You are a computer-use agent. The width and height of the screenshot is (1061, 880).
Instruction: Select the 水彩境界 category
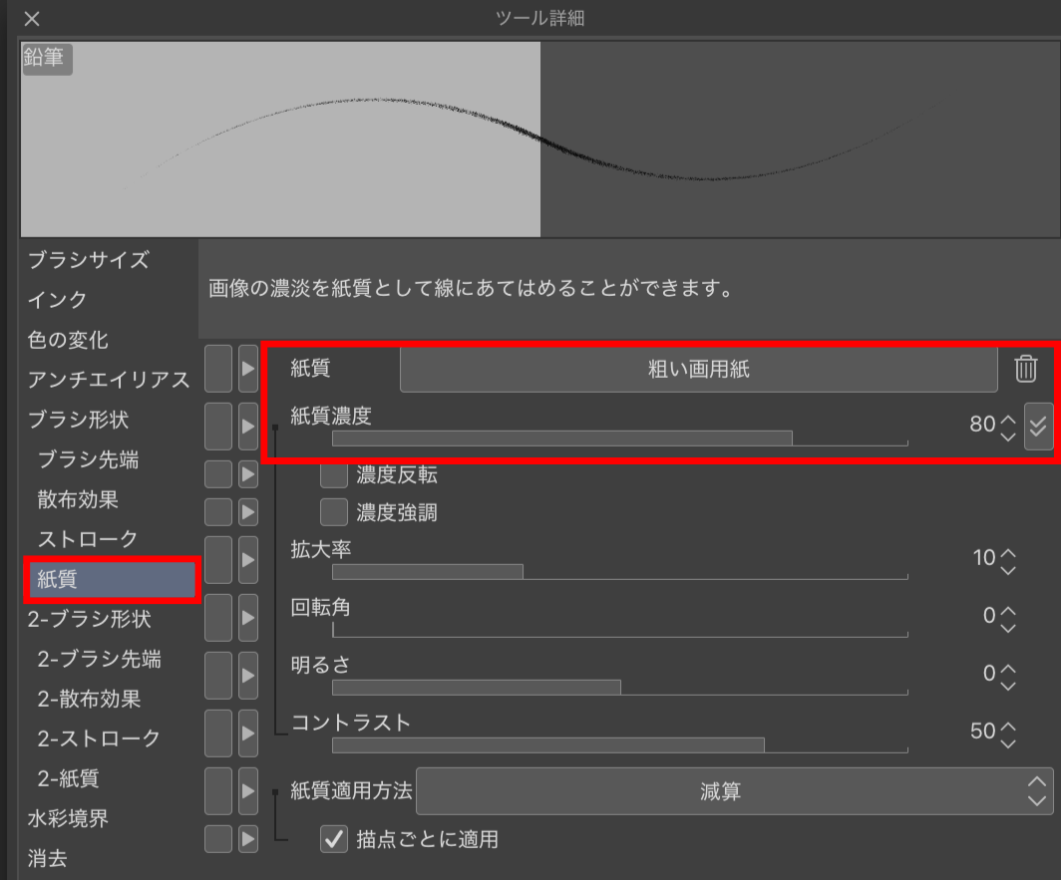68,818
